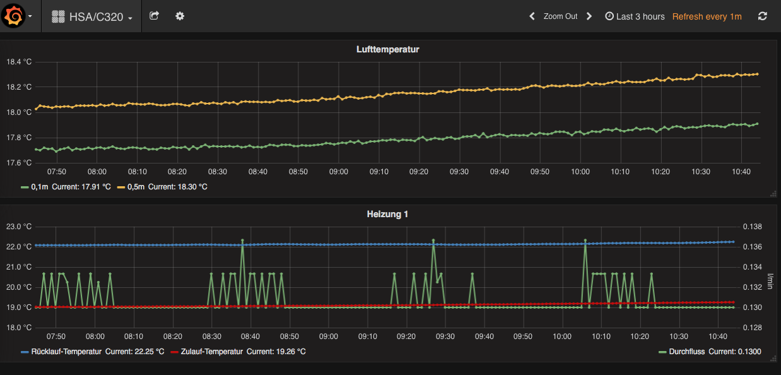781x375 pixels.
Task: Click the dashboard grid icon beside HSA/C320
Action: coord(58,17)
